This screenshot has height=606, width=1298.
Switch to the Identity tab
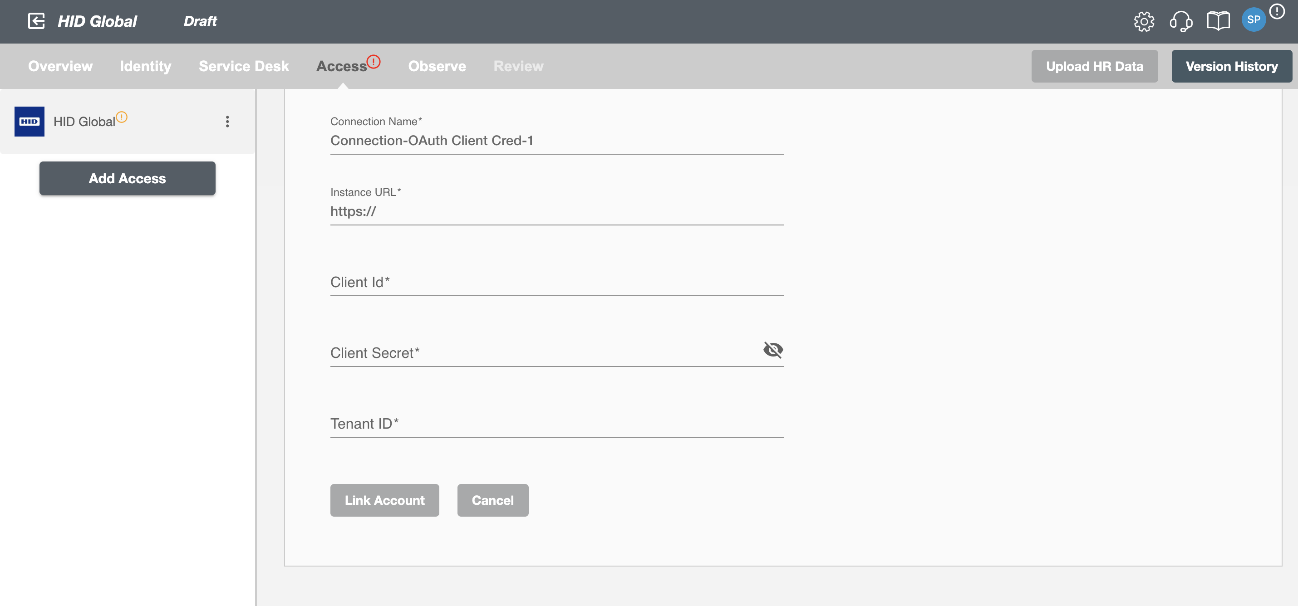tap(145, 66)
